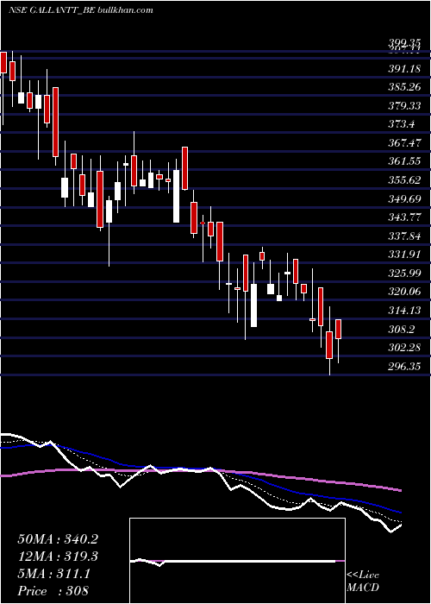The image size is (431, 604).
Task: Click the 325.99 price axis label
Action: pyautogui.click(x=404, y=274)
